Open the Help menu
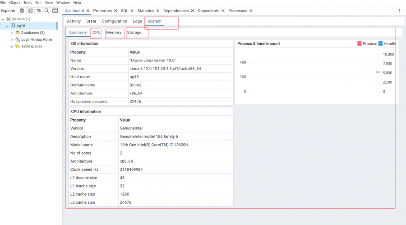The width and height of the screenshot is (406, 225). point(77,3)
